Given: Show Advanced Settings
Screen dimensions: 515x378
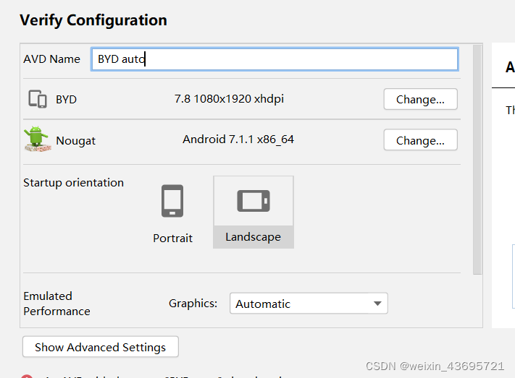Looking at the screenshot, I should [x=101, y=347].
